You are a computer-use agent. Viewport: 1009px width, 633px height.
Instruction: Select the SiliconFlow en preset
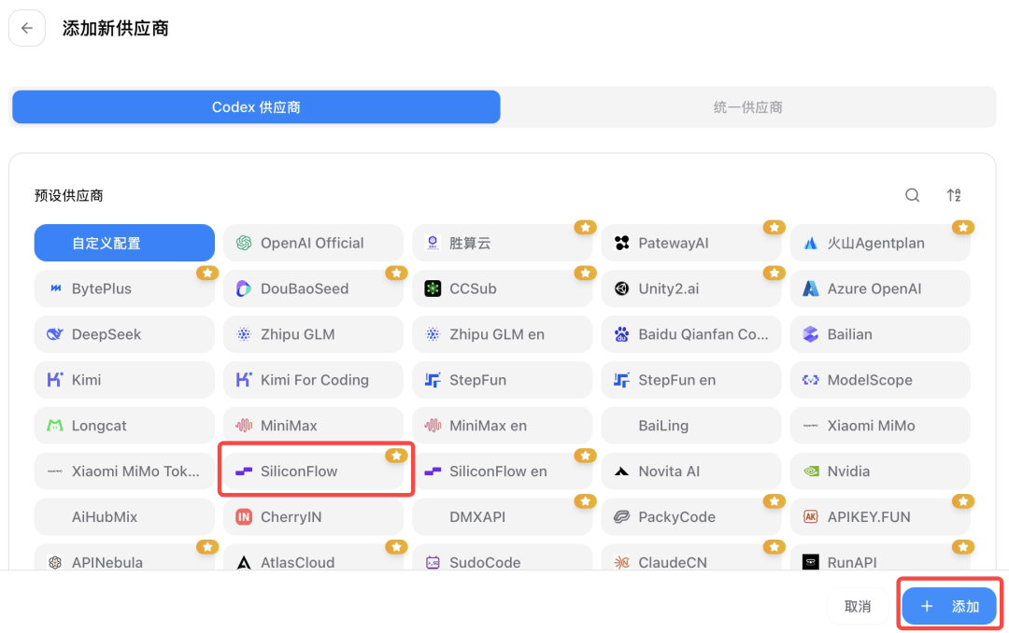pyautogui.click(x=502, y=471)
